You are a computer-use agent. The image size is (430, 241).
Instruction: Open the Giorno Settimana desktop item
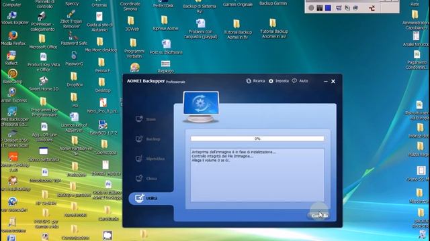[44, 155]
